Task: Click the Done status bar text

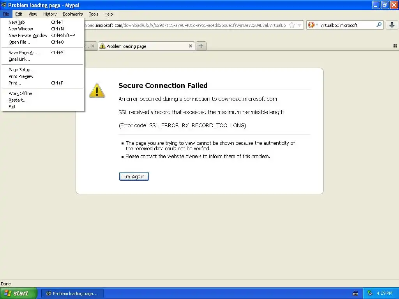Action: [5, 284]
